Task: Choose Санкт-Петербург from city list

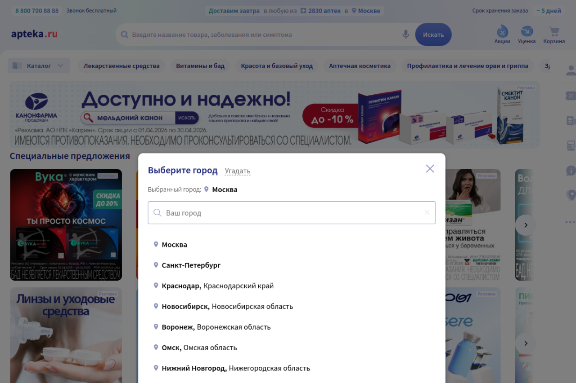Action: tap(191, 265)
